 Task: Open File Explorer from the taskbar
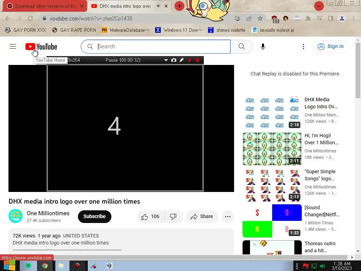61,266
